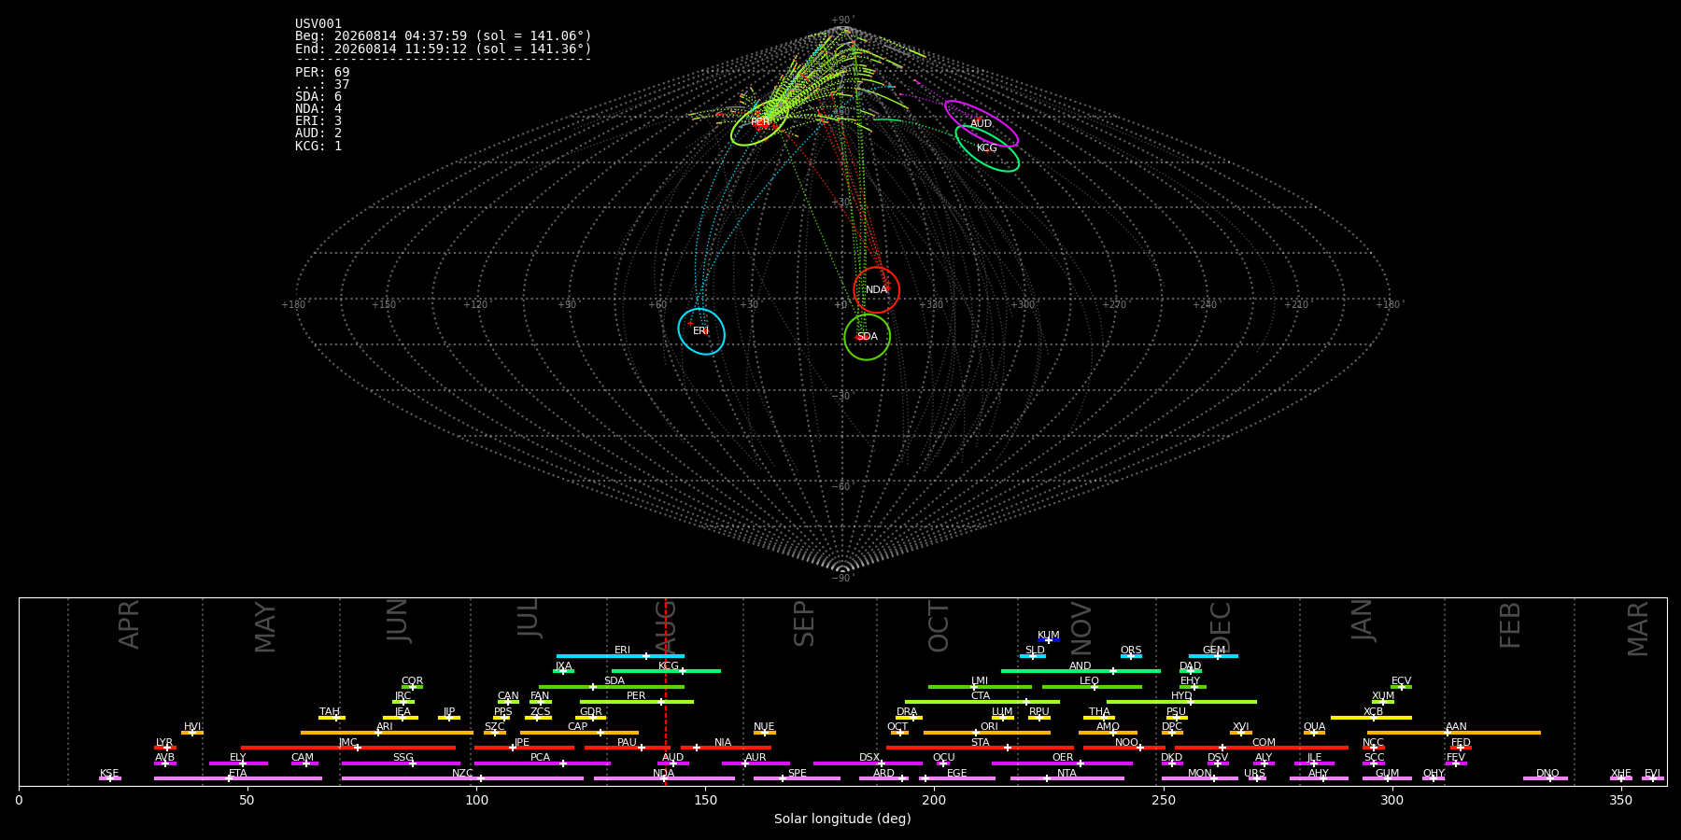
Task: Select the LEO shower bar
Action: point(1092,687)
